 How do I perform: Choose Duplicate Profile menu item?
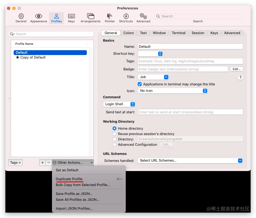click(x=89, y=179)
